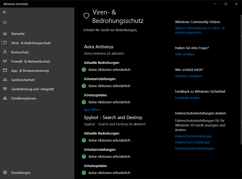Click Avira Schutzeinstellungen green checkmark

84,86
